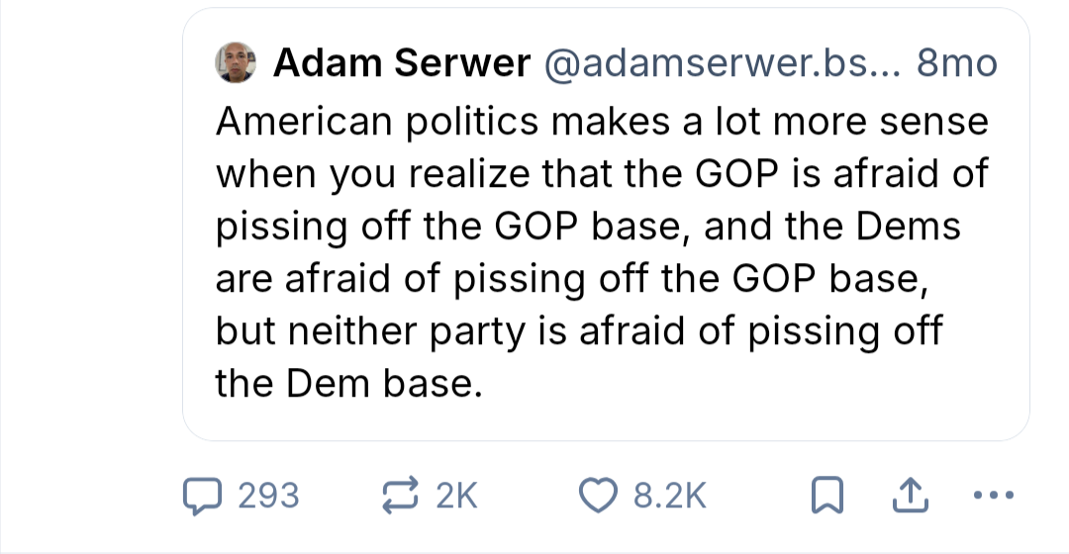Open the three-dot more options menu

(993, 496)
